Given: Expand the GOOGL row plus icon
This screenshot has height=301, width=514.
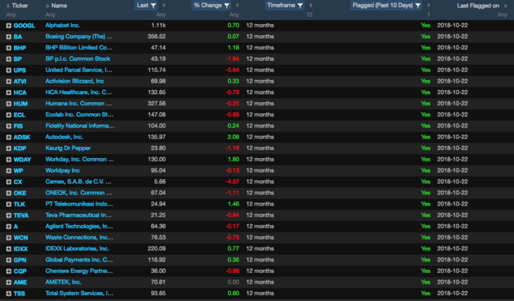Looking at the screenshot, I should coord(9,25).
